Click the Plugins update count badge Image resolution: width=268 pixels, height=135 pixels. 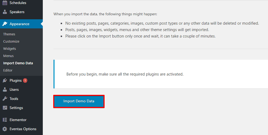25,80
